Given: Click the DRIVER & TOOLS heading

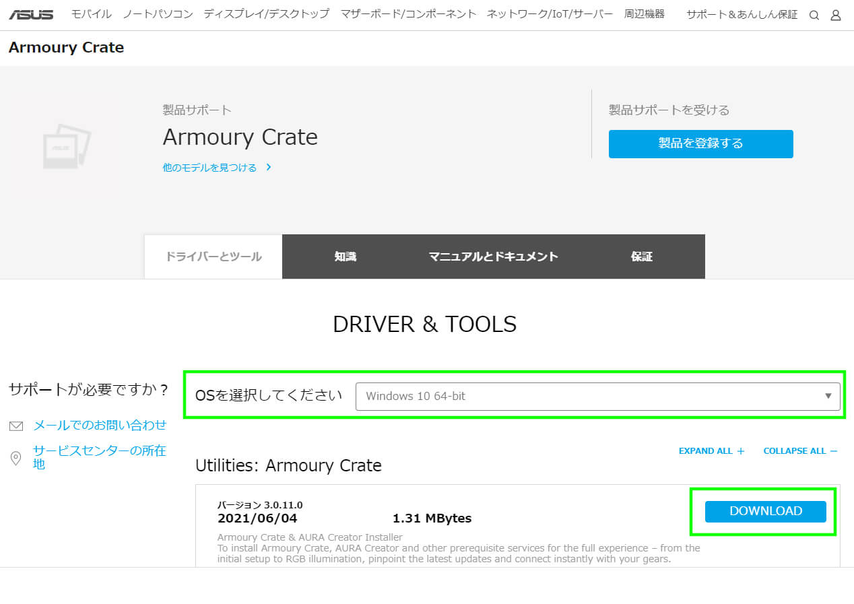Looking at the screenshot, I should point(425,325).
